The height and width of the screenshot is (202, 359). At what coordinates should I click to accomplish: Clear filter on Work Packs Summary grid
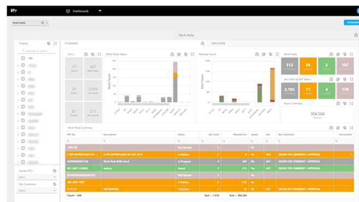[x=345, y=128]
